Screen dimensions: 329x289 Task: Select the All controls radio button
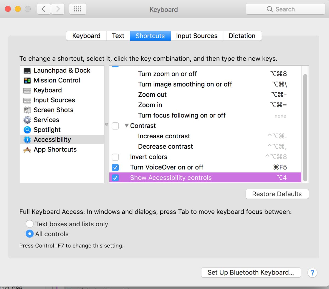(x=30, y=234)
